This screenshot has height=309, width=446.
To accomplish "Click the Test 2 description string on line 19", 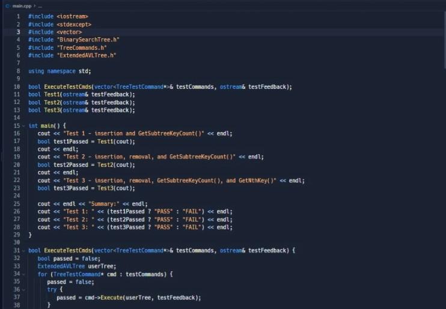I will coord(149,157).
